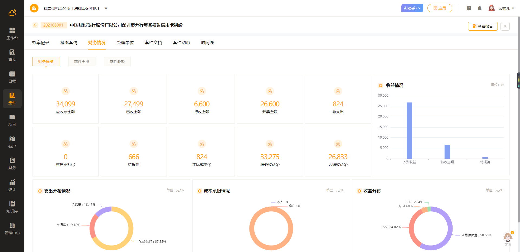
Task: Open the 审批 approval sidebar icon
Action: 12,55
